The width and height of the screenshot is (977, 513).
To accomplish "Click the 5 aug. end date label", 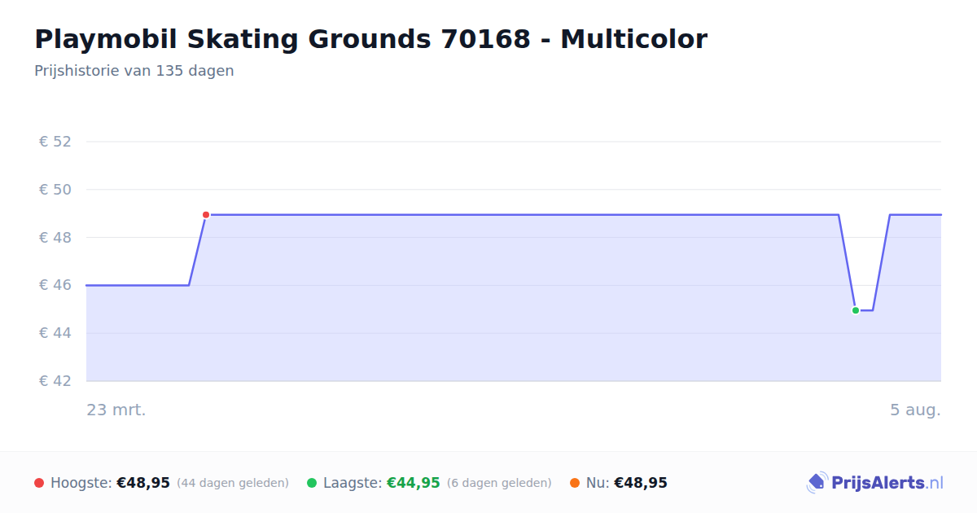I will [915, 410].
